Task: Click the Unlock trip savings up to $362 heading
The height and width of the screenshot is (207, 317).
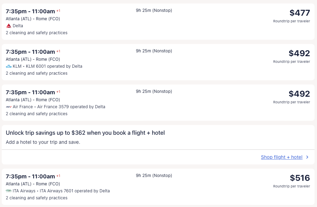Action: [85, 133]
